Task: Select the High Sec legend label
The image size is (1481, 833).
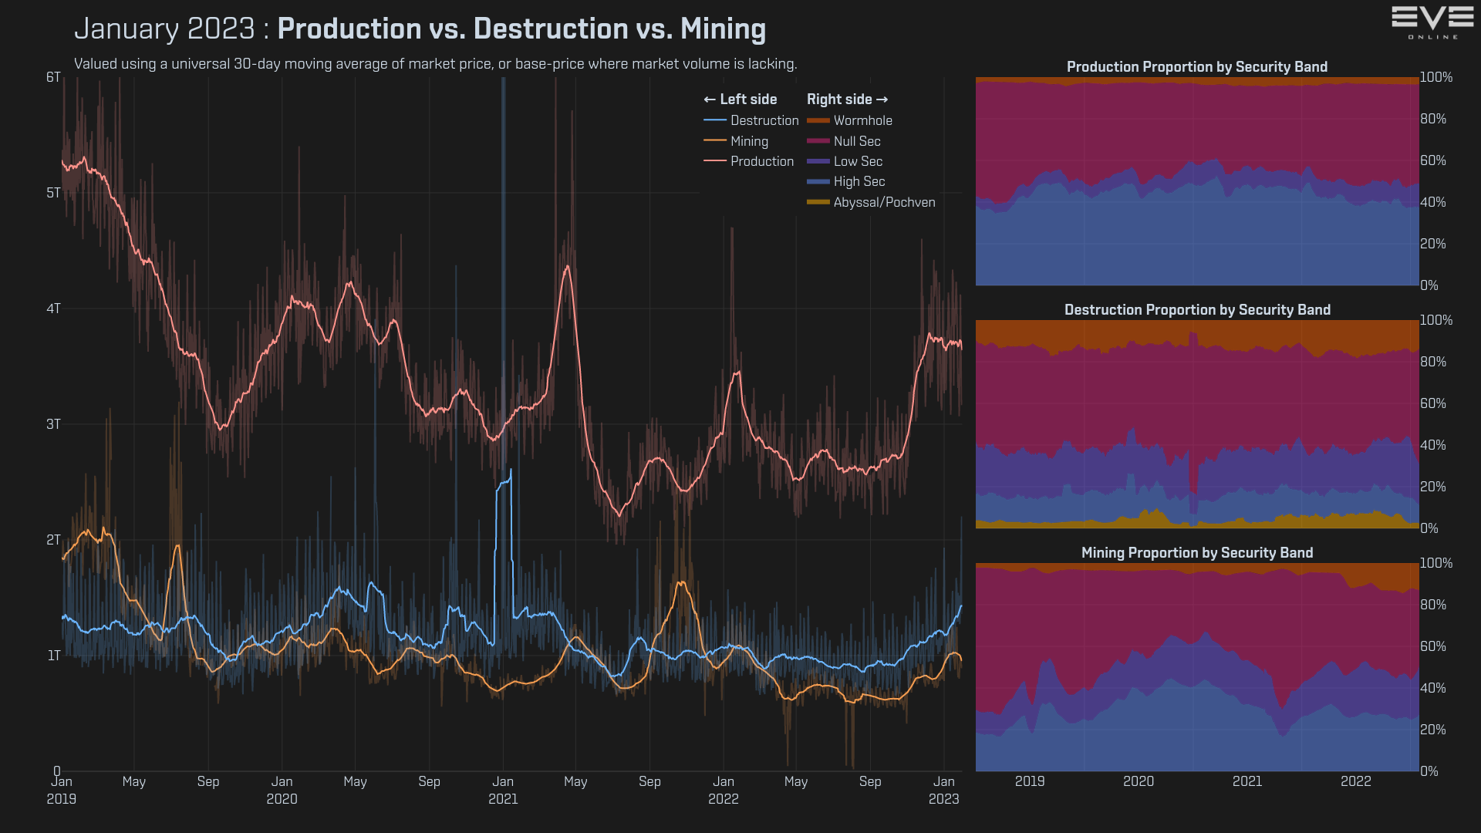Action: click(859, 182)
